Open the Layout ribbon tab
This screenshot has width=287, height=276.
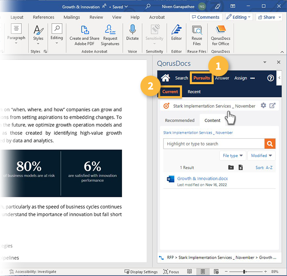(x=17, y=17)
